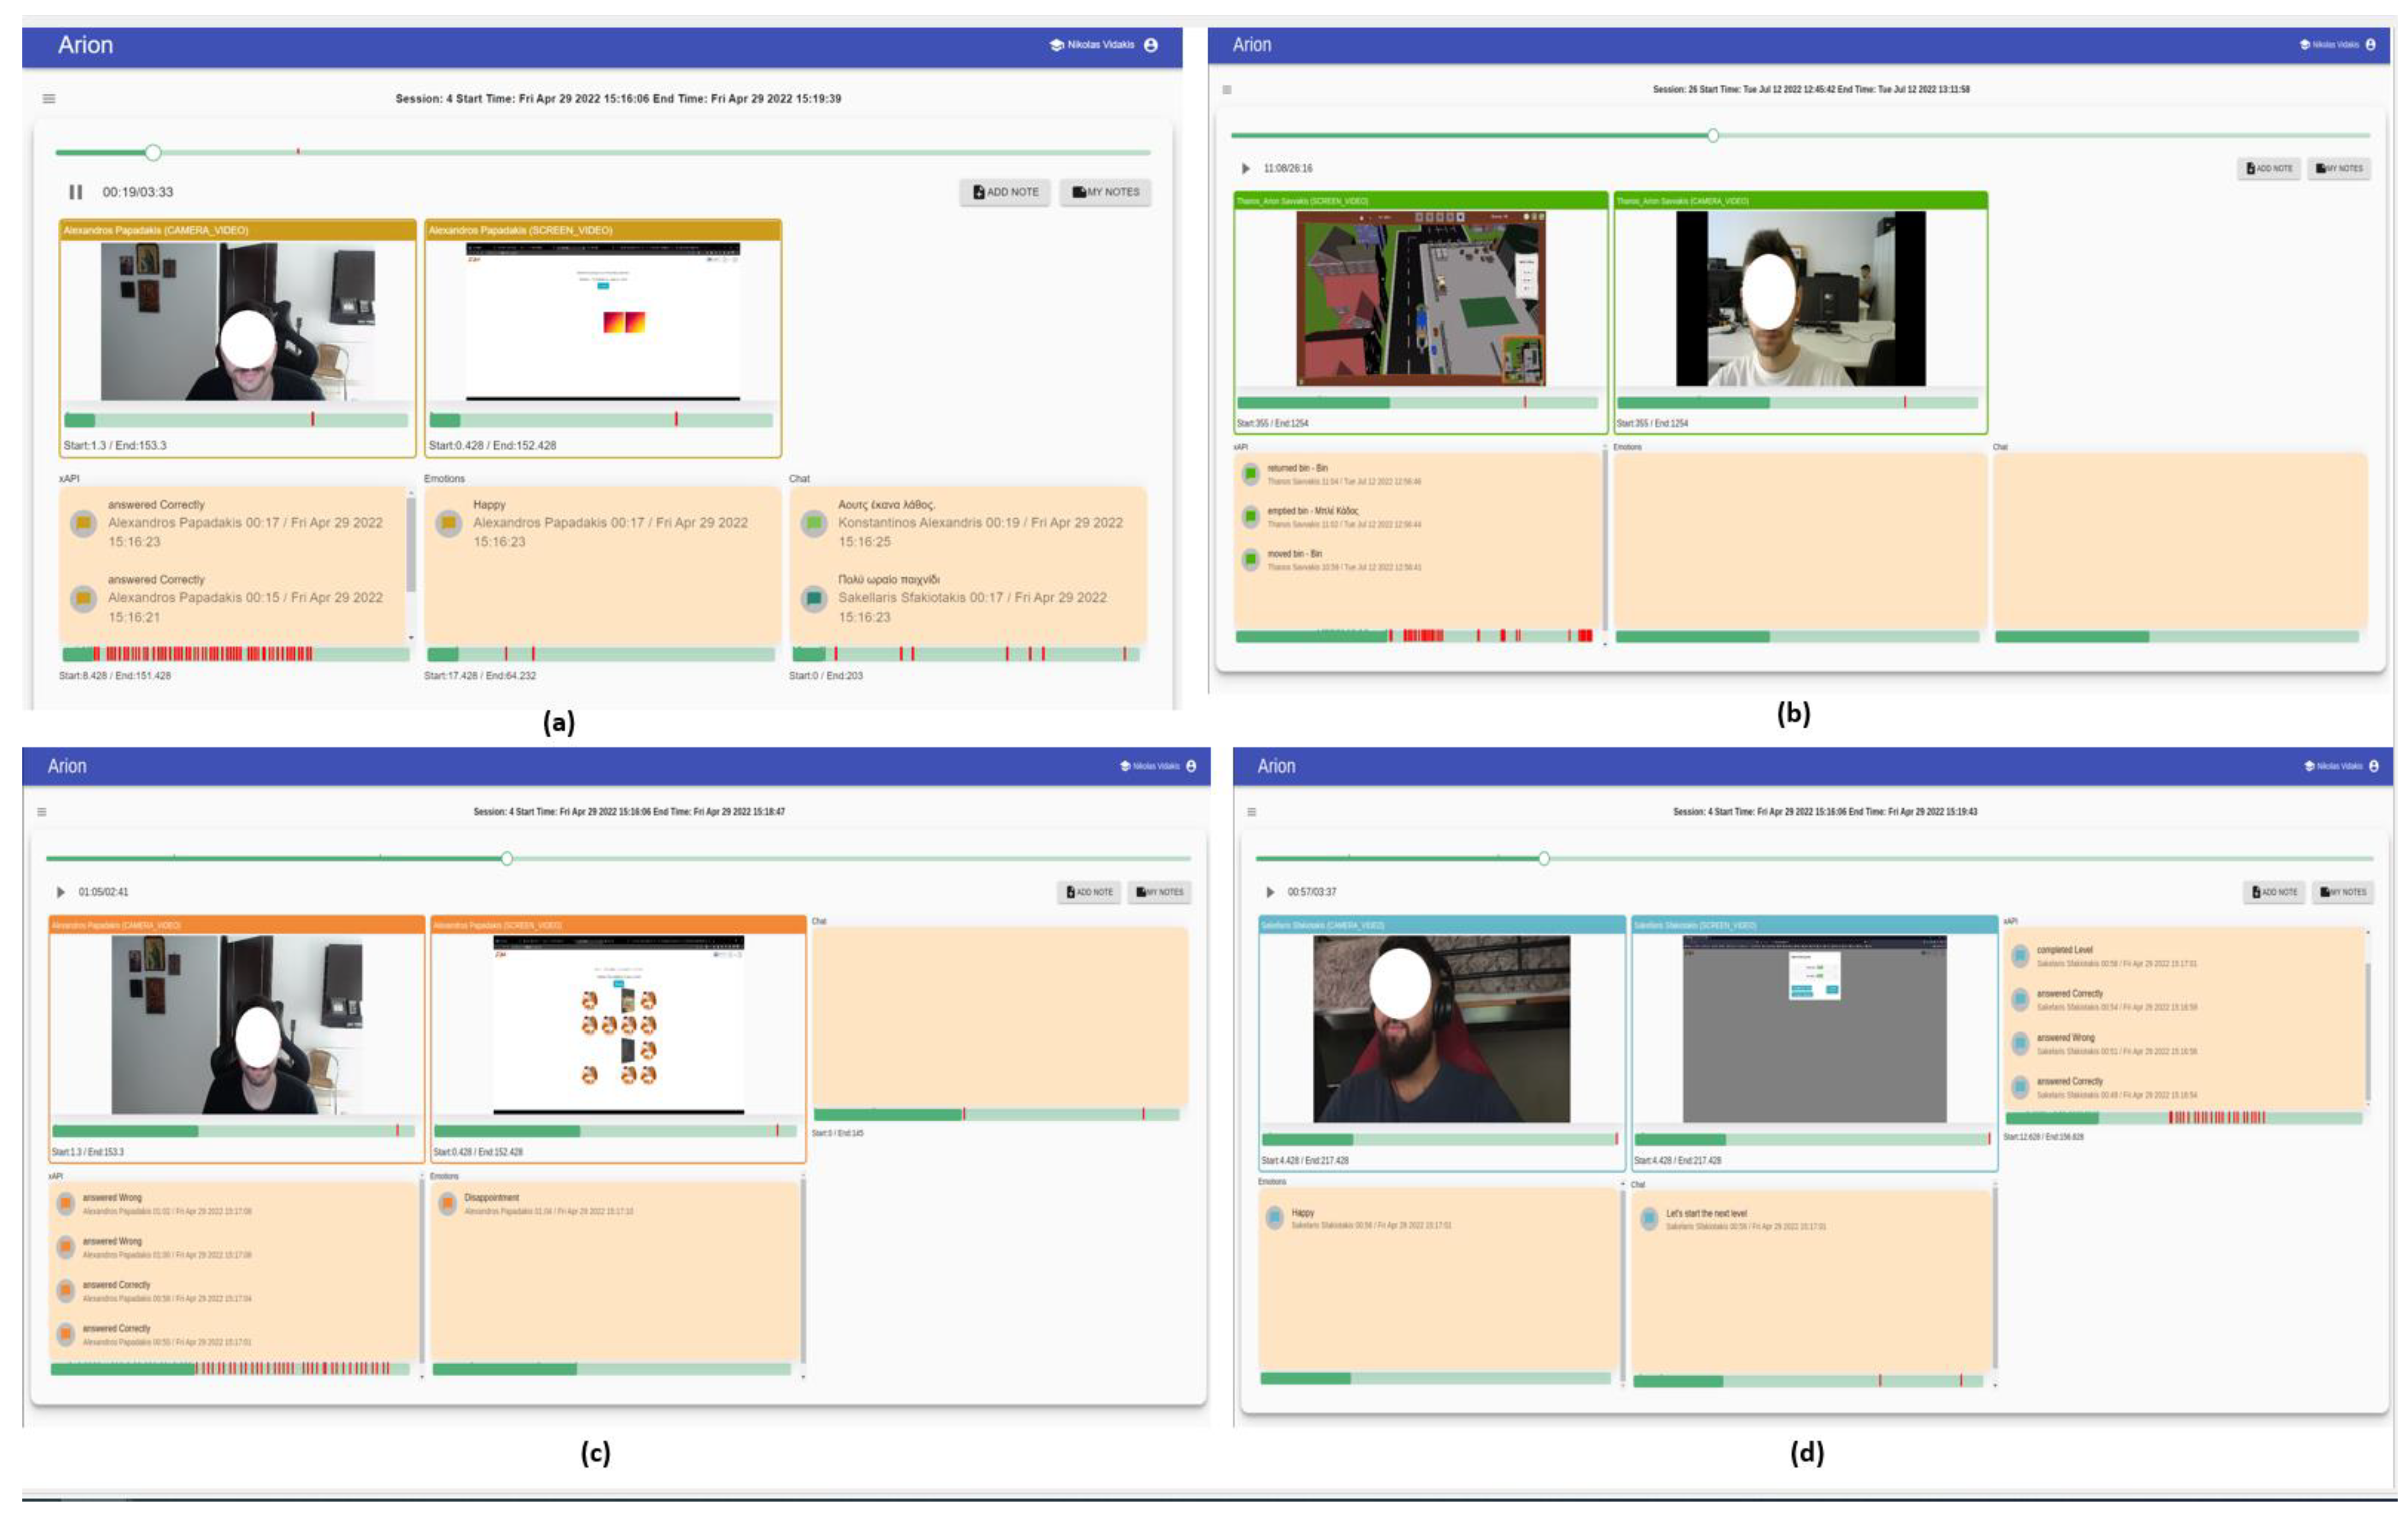Click xAPI list scrollbar in panel (a)
The width and height of the screenshot is (2408, 1513).
click(410, 545)
